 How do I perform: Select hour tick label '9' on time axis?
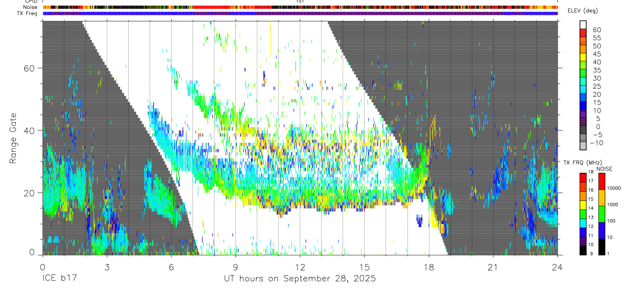pyautogui.click(x=235, y=267)
